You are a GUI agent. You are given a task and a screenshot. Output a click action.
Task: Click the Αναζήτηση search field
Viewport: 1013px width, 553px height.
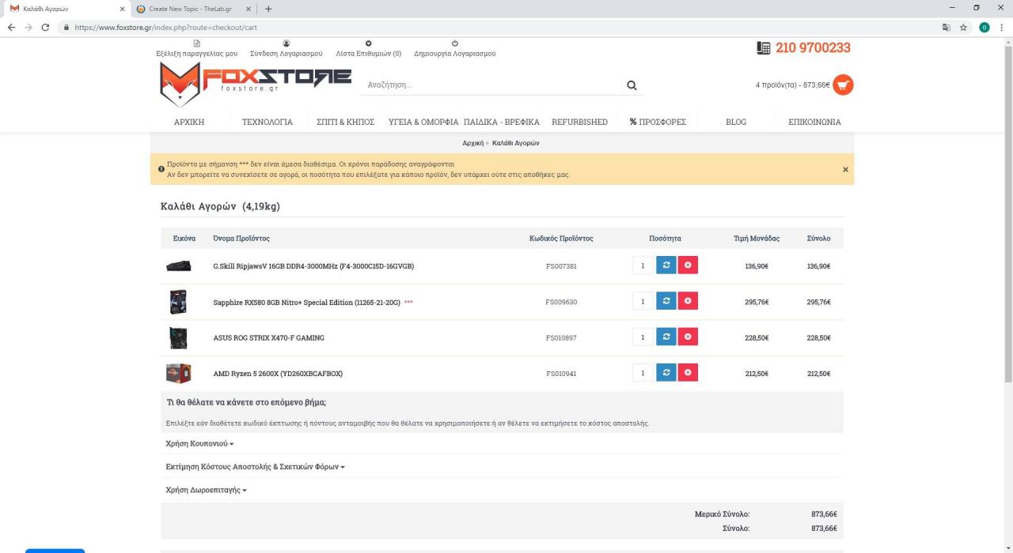coord(494,85)
